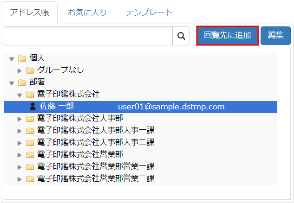
Task: Expand 電子印鑑株式会社営業部営業二課 arrow
Action: tap(20, 178)
